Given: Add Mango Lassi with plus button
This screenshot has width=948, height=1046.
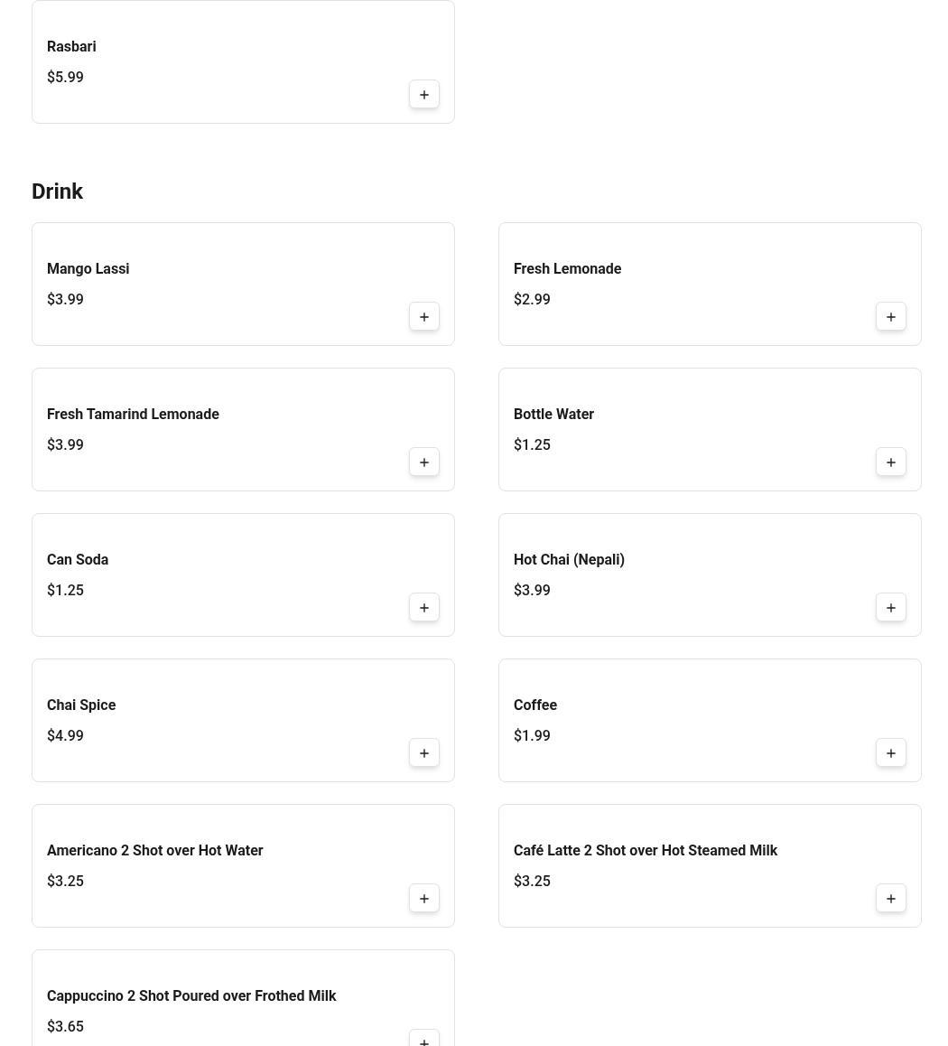Looking at the screenshot, I should [424, 316].
